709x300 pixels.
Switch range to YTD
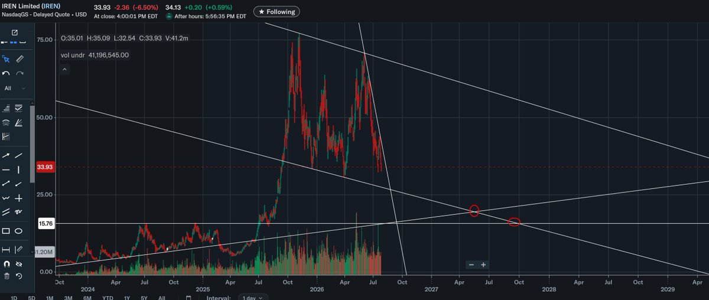[x=108, y=298]
